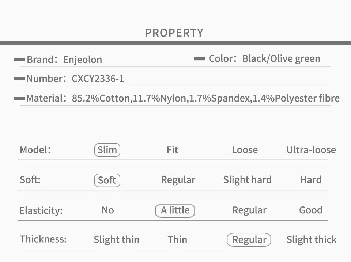Click the PROPERTY heading
This screenshot has height=262, width=351.
click(x=174, y=33)
